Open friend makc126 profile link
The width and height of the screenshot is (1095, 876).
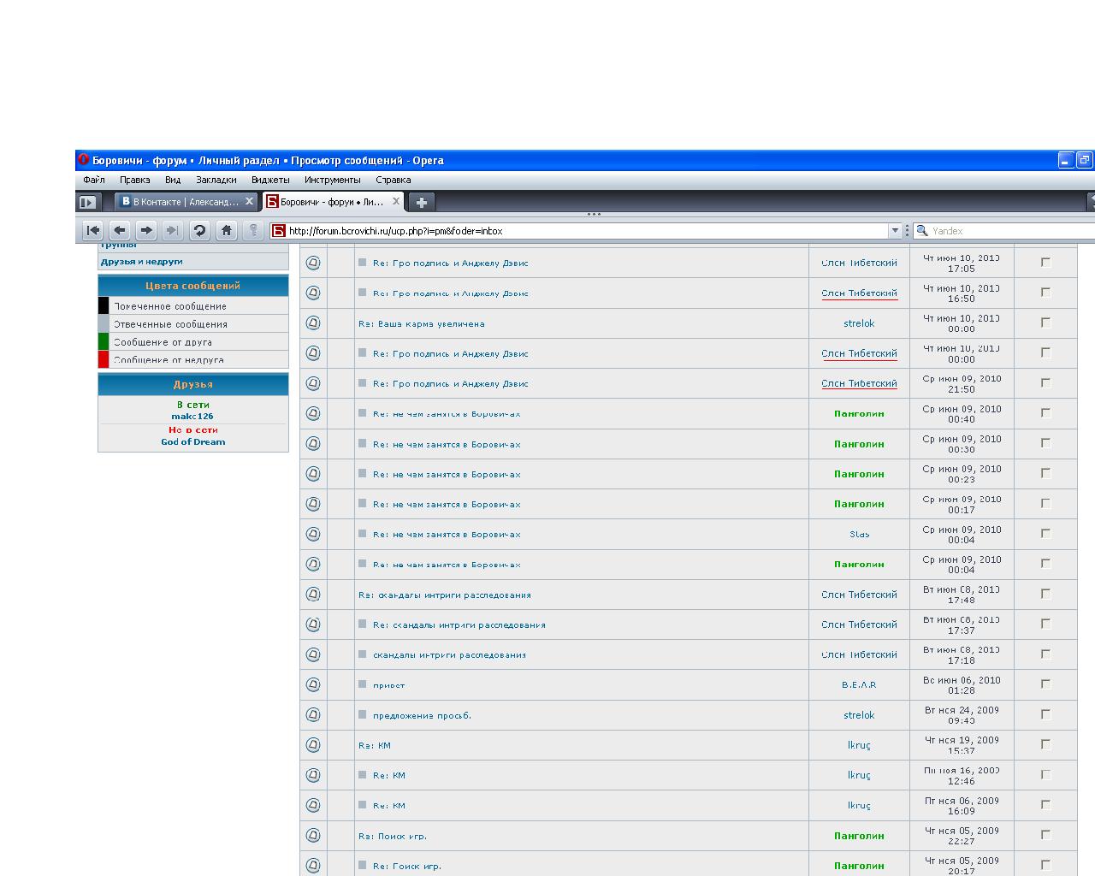click(x=192, y=417)
